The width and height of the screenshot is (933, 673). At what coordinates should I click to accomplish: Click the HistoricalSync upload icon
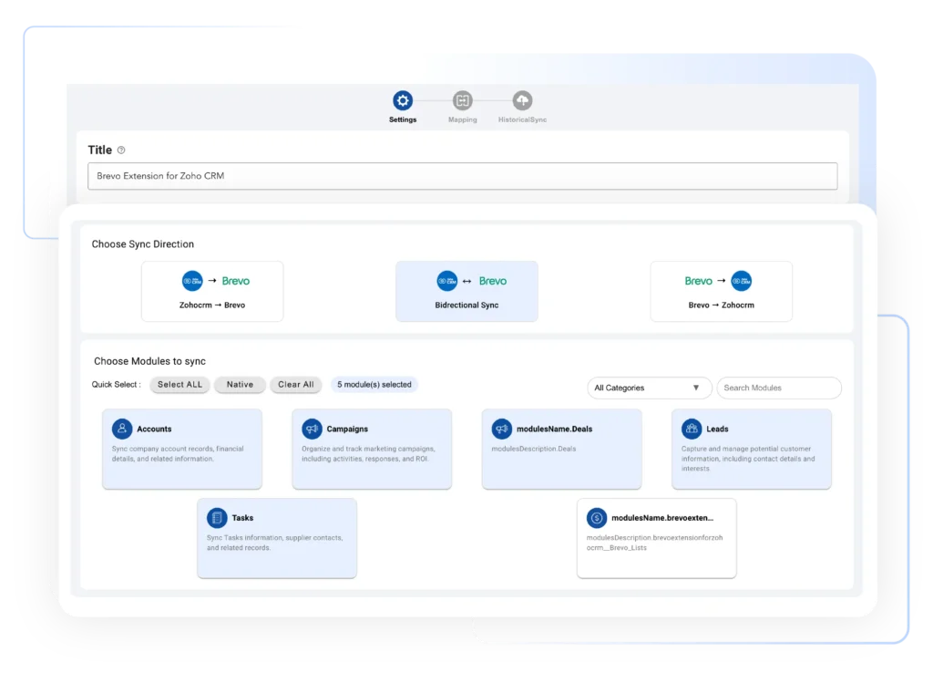coord(521,100)
